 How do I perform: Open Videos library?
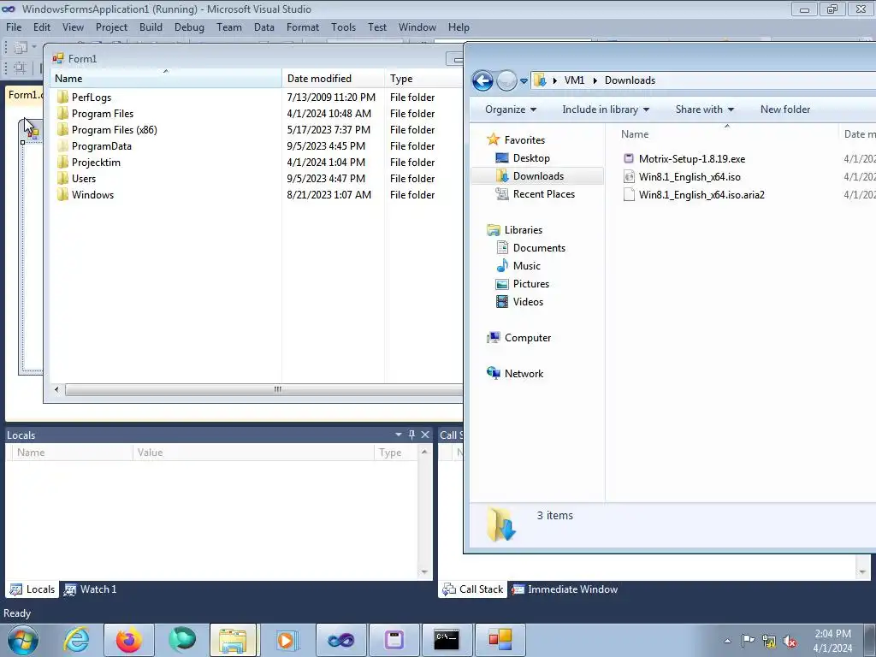click(528, 301)
